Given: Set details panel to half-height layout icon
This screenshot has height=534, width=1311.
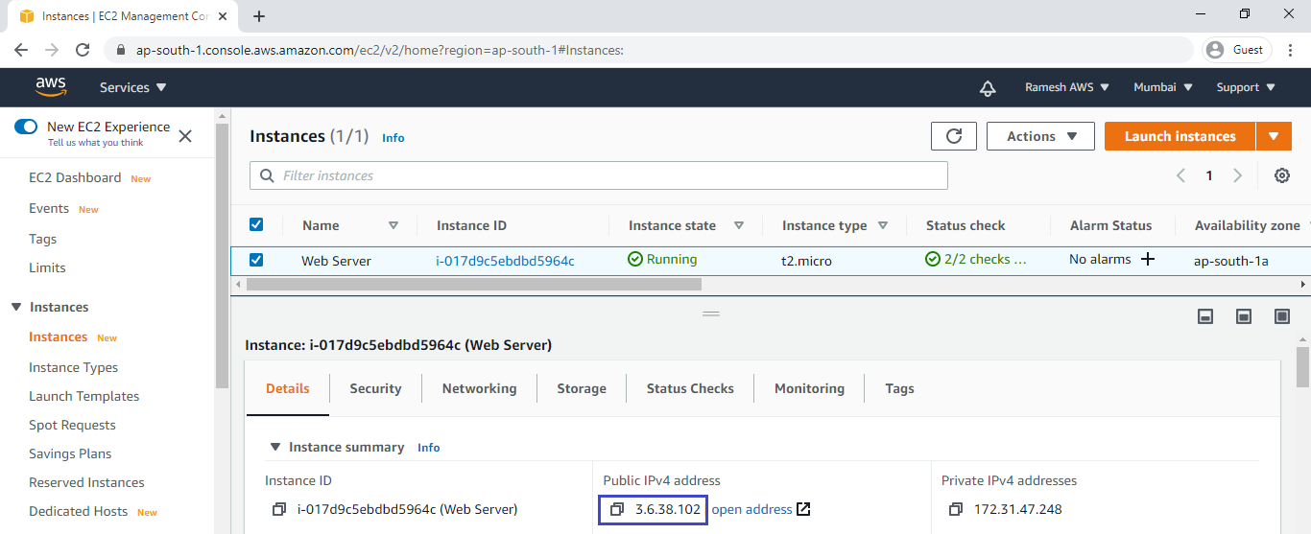Looking at the screenshot, I should click(1244, 316).
